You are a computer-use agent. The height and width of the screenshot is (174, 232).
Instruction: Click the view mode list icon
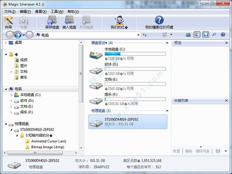(165, 35)
